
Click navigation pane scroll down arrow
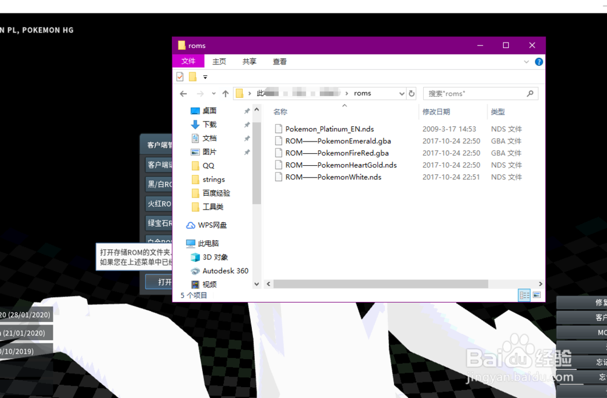pyautogui.click(x=257, y=284)
